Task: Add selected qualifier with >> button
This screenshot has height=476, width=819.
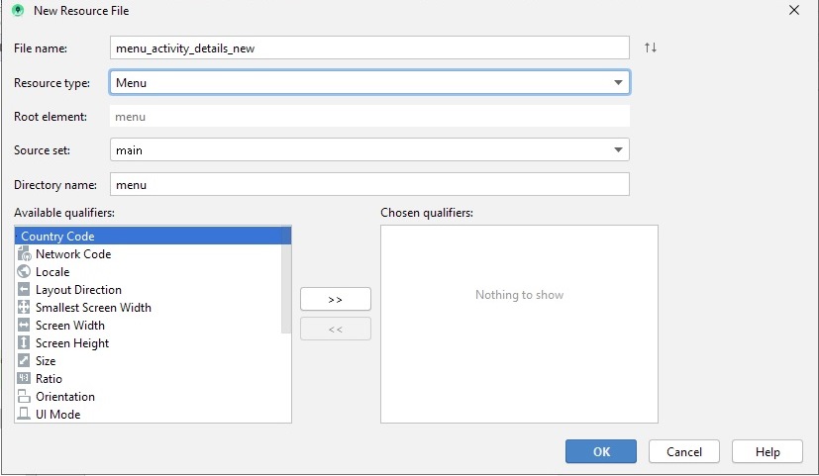Action: point(335,299)
